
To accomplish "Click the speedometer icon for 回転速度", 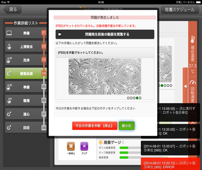I will click(x=193, y=82).
